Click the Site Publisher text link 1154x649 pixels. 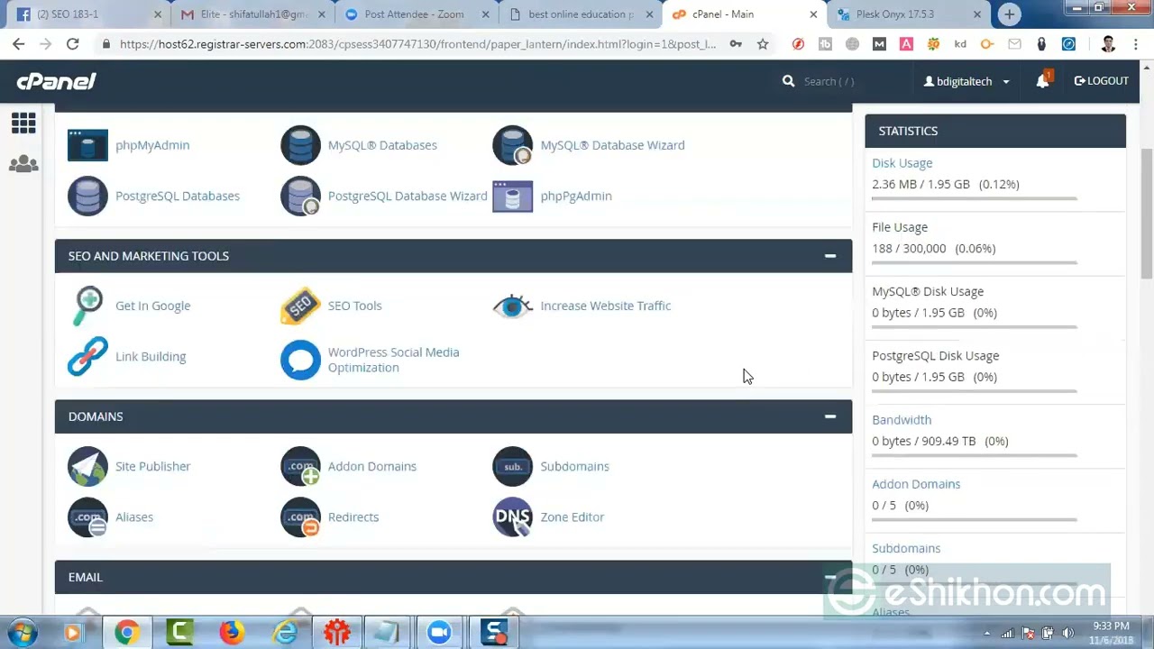(x=153, y=466)
